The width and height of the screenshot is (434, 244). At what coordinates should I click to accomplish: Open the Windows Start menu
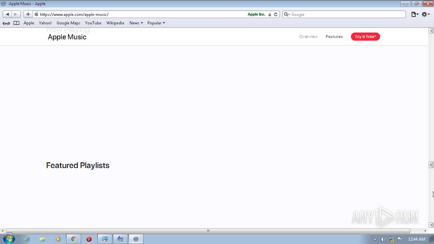tap(9, 239)
